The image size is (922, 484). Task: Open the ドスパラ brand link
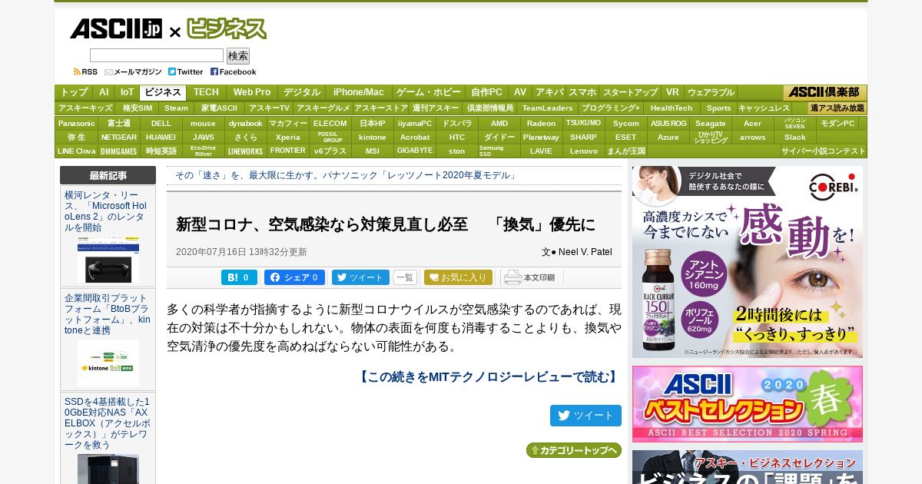(x=457, y=123)
